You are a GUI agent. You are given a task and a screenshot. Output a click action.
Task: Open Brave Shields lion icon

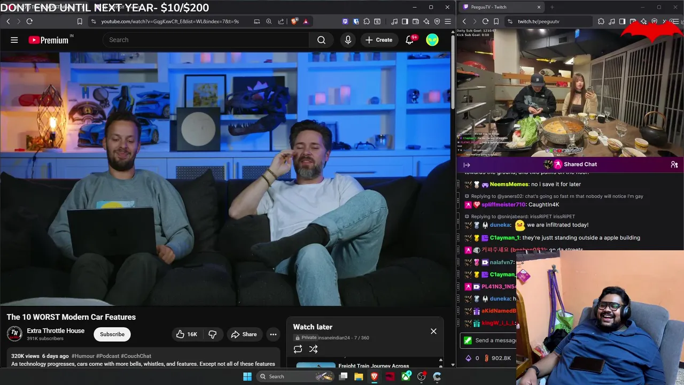(294, 21)
